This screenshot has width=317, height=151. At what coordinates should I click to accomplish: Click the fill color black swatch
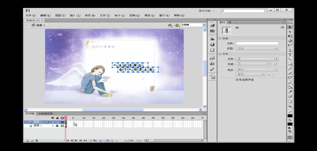[x=290, y=124]
